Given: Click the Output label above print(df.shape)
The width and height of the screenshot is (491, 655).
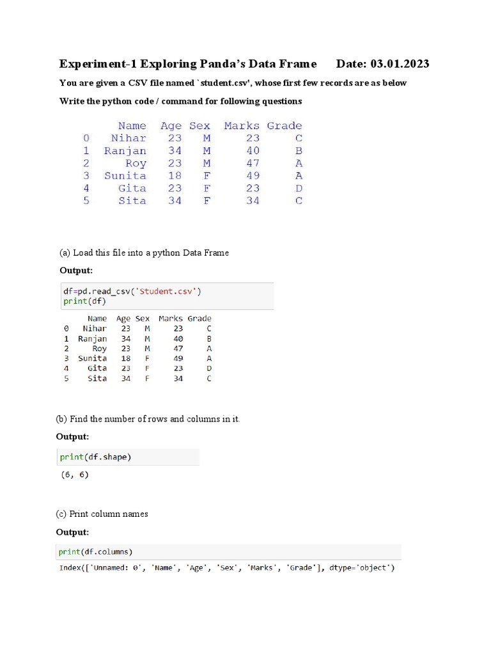Looking at the screenshot, I should pos(72,437).
